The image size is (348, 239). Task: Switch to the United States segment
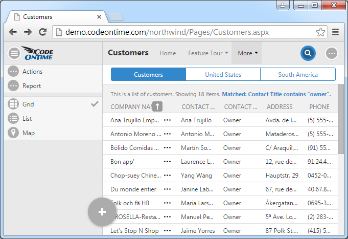click(x=223, y=75)
